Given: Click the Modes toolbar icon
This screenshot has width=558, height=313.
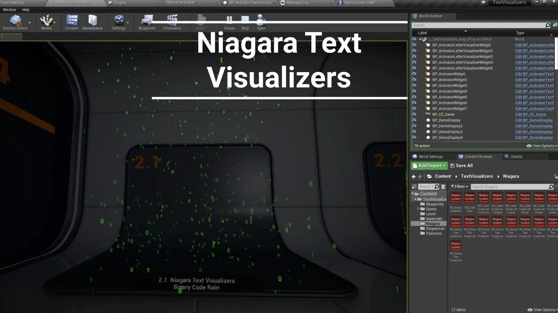Looking at the screenshot, I should pyautogui.click(x=46, y=22).
